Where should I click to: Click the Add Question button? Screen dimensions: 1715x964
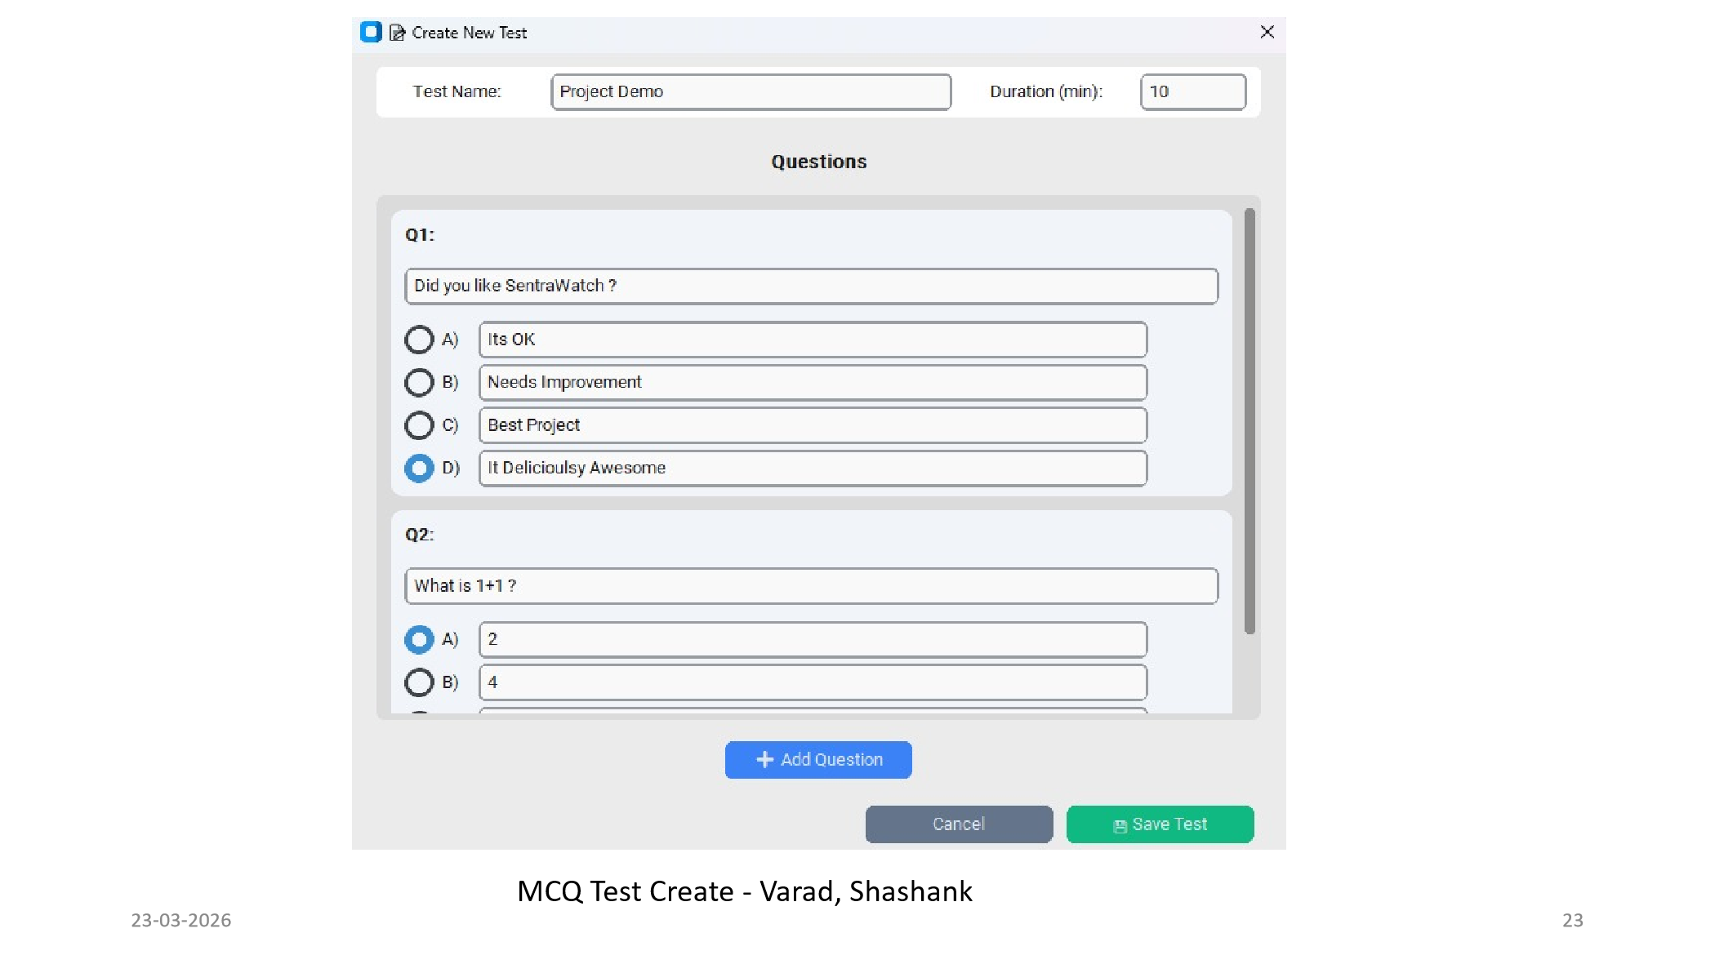click(x=817, y=759)
